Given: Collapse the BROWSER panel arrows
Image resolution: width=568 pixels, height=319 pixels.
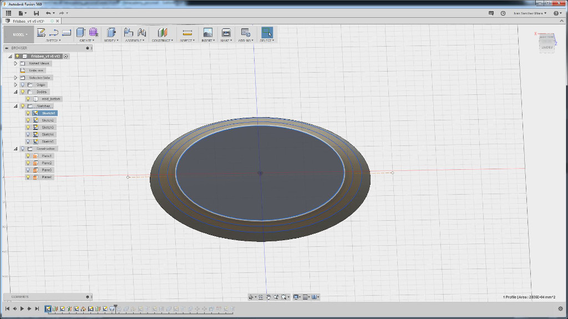Looking at the screenshot, I should click(7, 48).
